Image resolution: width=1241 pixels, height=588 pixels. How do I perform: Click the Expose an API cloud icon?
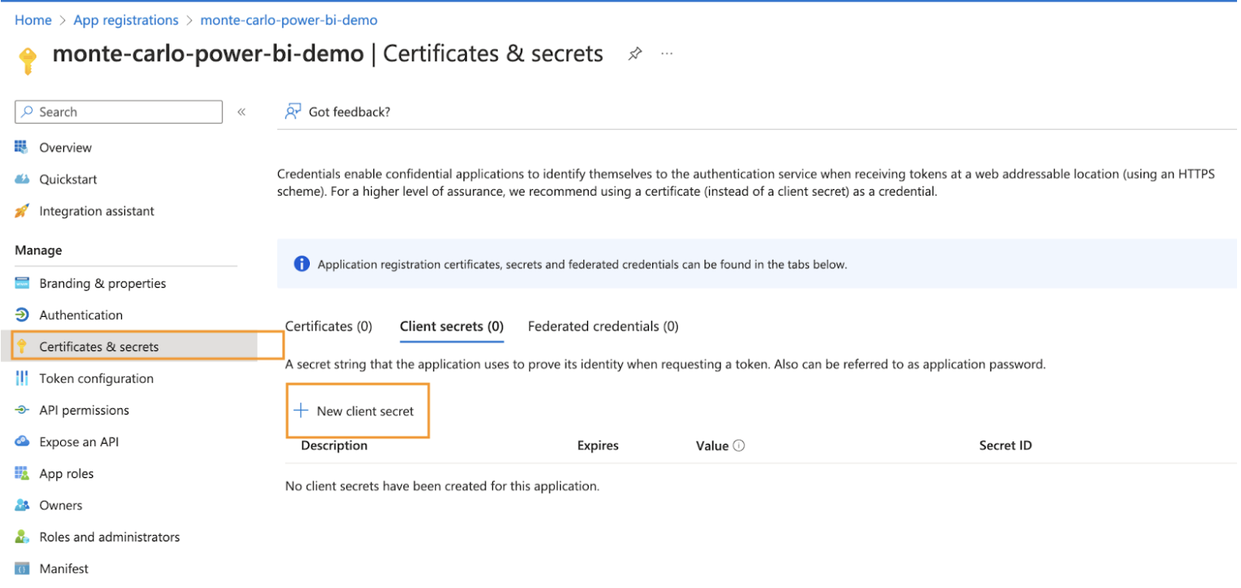[x=22, y=441]
